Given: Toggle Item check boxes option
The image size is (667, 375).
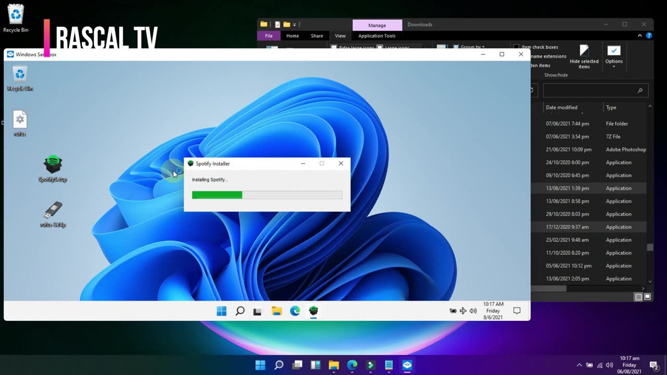Looking at the screenshot, I should 536,47.
